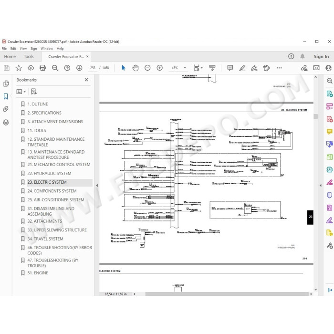Viewport: 334px width, 334px height.
Task: Open the Window menu
Action: (x=47, y=49)
